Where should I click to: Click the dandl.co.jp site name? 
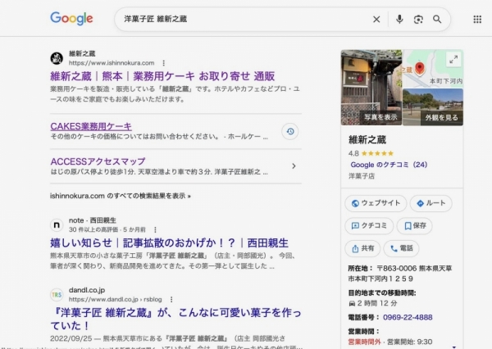coord(87,290)
